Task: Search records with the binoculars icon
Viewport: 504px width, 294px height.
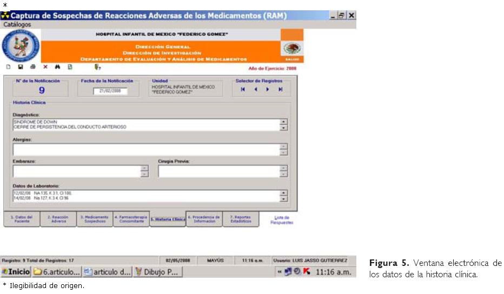Action: click(x=58, y=67)
